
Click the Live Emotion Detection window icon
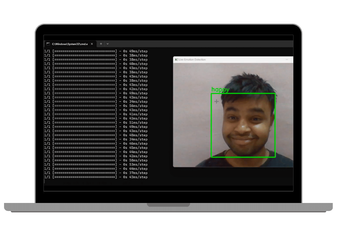[176, 59]
